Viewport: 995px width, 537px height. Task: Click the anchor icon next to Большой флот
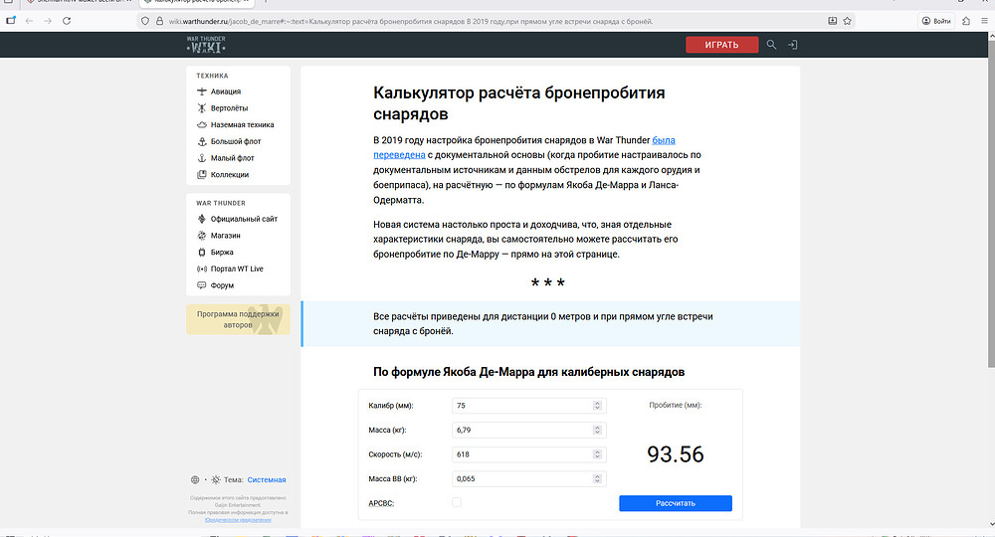pyautogui.click(x=202, y=141)
